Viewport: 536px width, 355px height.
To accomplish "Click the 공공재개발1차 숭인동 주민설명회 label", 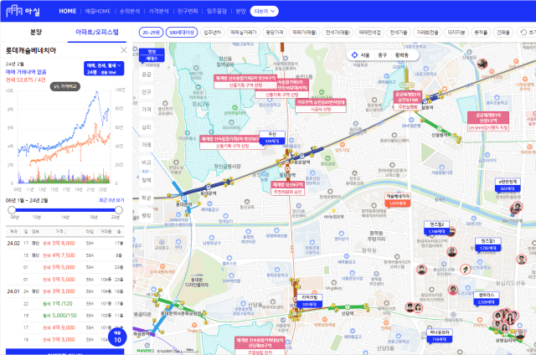I will (x=408, y=100).
